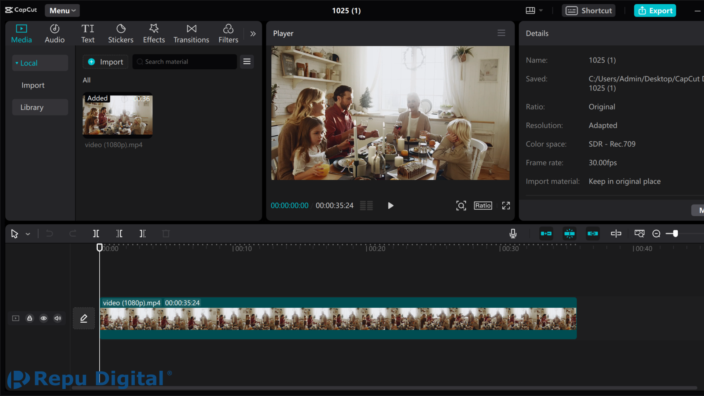
Task: Toggle the main track magnet button
Action: (x=546, y=234)
